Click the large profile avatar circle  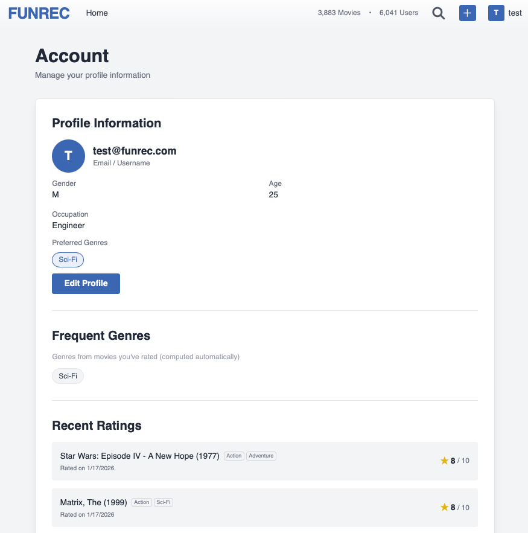(68, 156)
